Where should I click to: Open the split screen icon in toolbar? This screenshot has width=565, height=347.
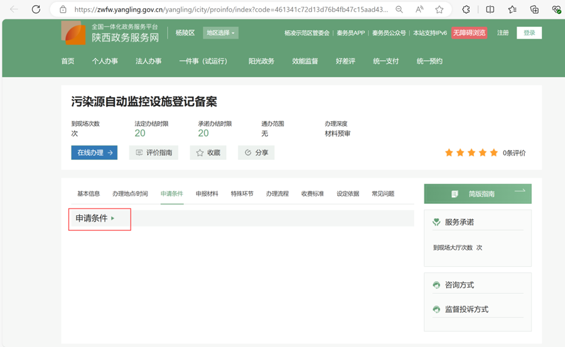tap(490, 9)
